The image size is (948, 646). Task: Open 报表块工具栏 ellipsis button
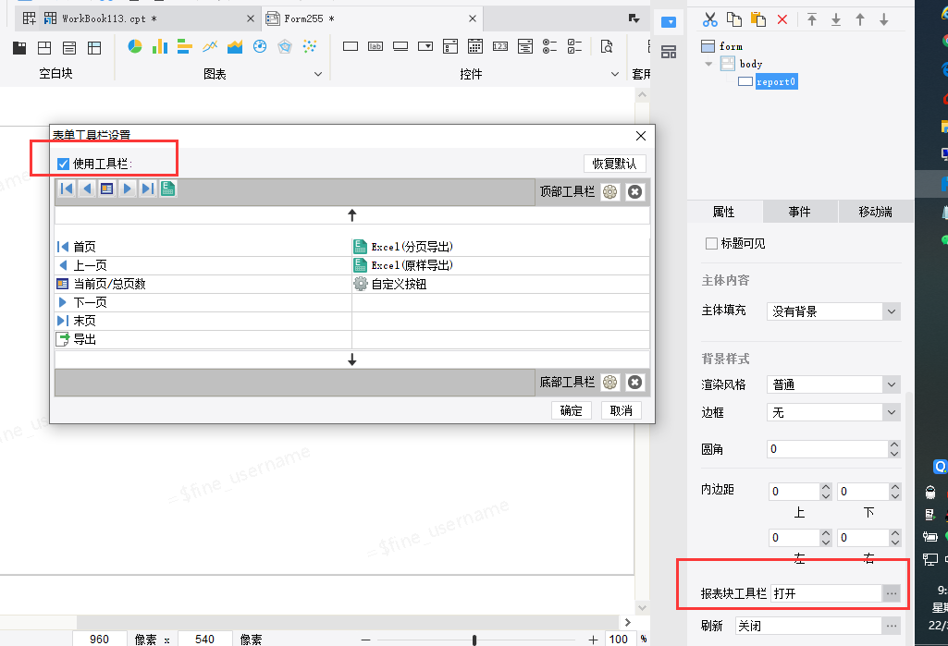[892, 593]
